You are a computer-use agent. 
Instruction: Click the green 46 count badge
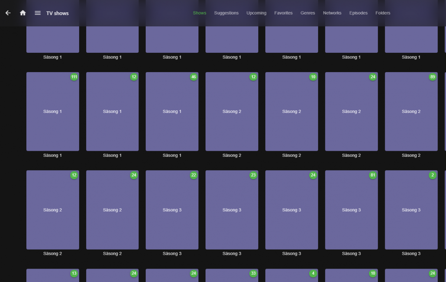(194, 77)
